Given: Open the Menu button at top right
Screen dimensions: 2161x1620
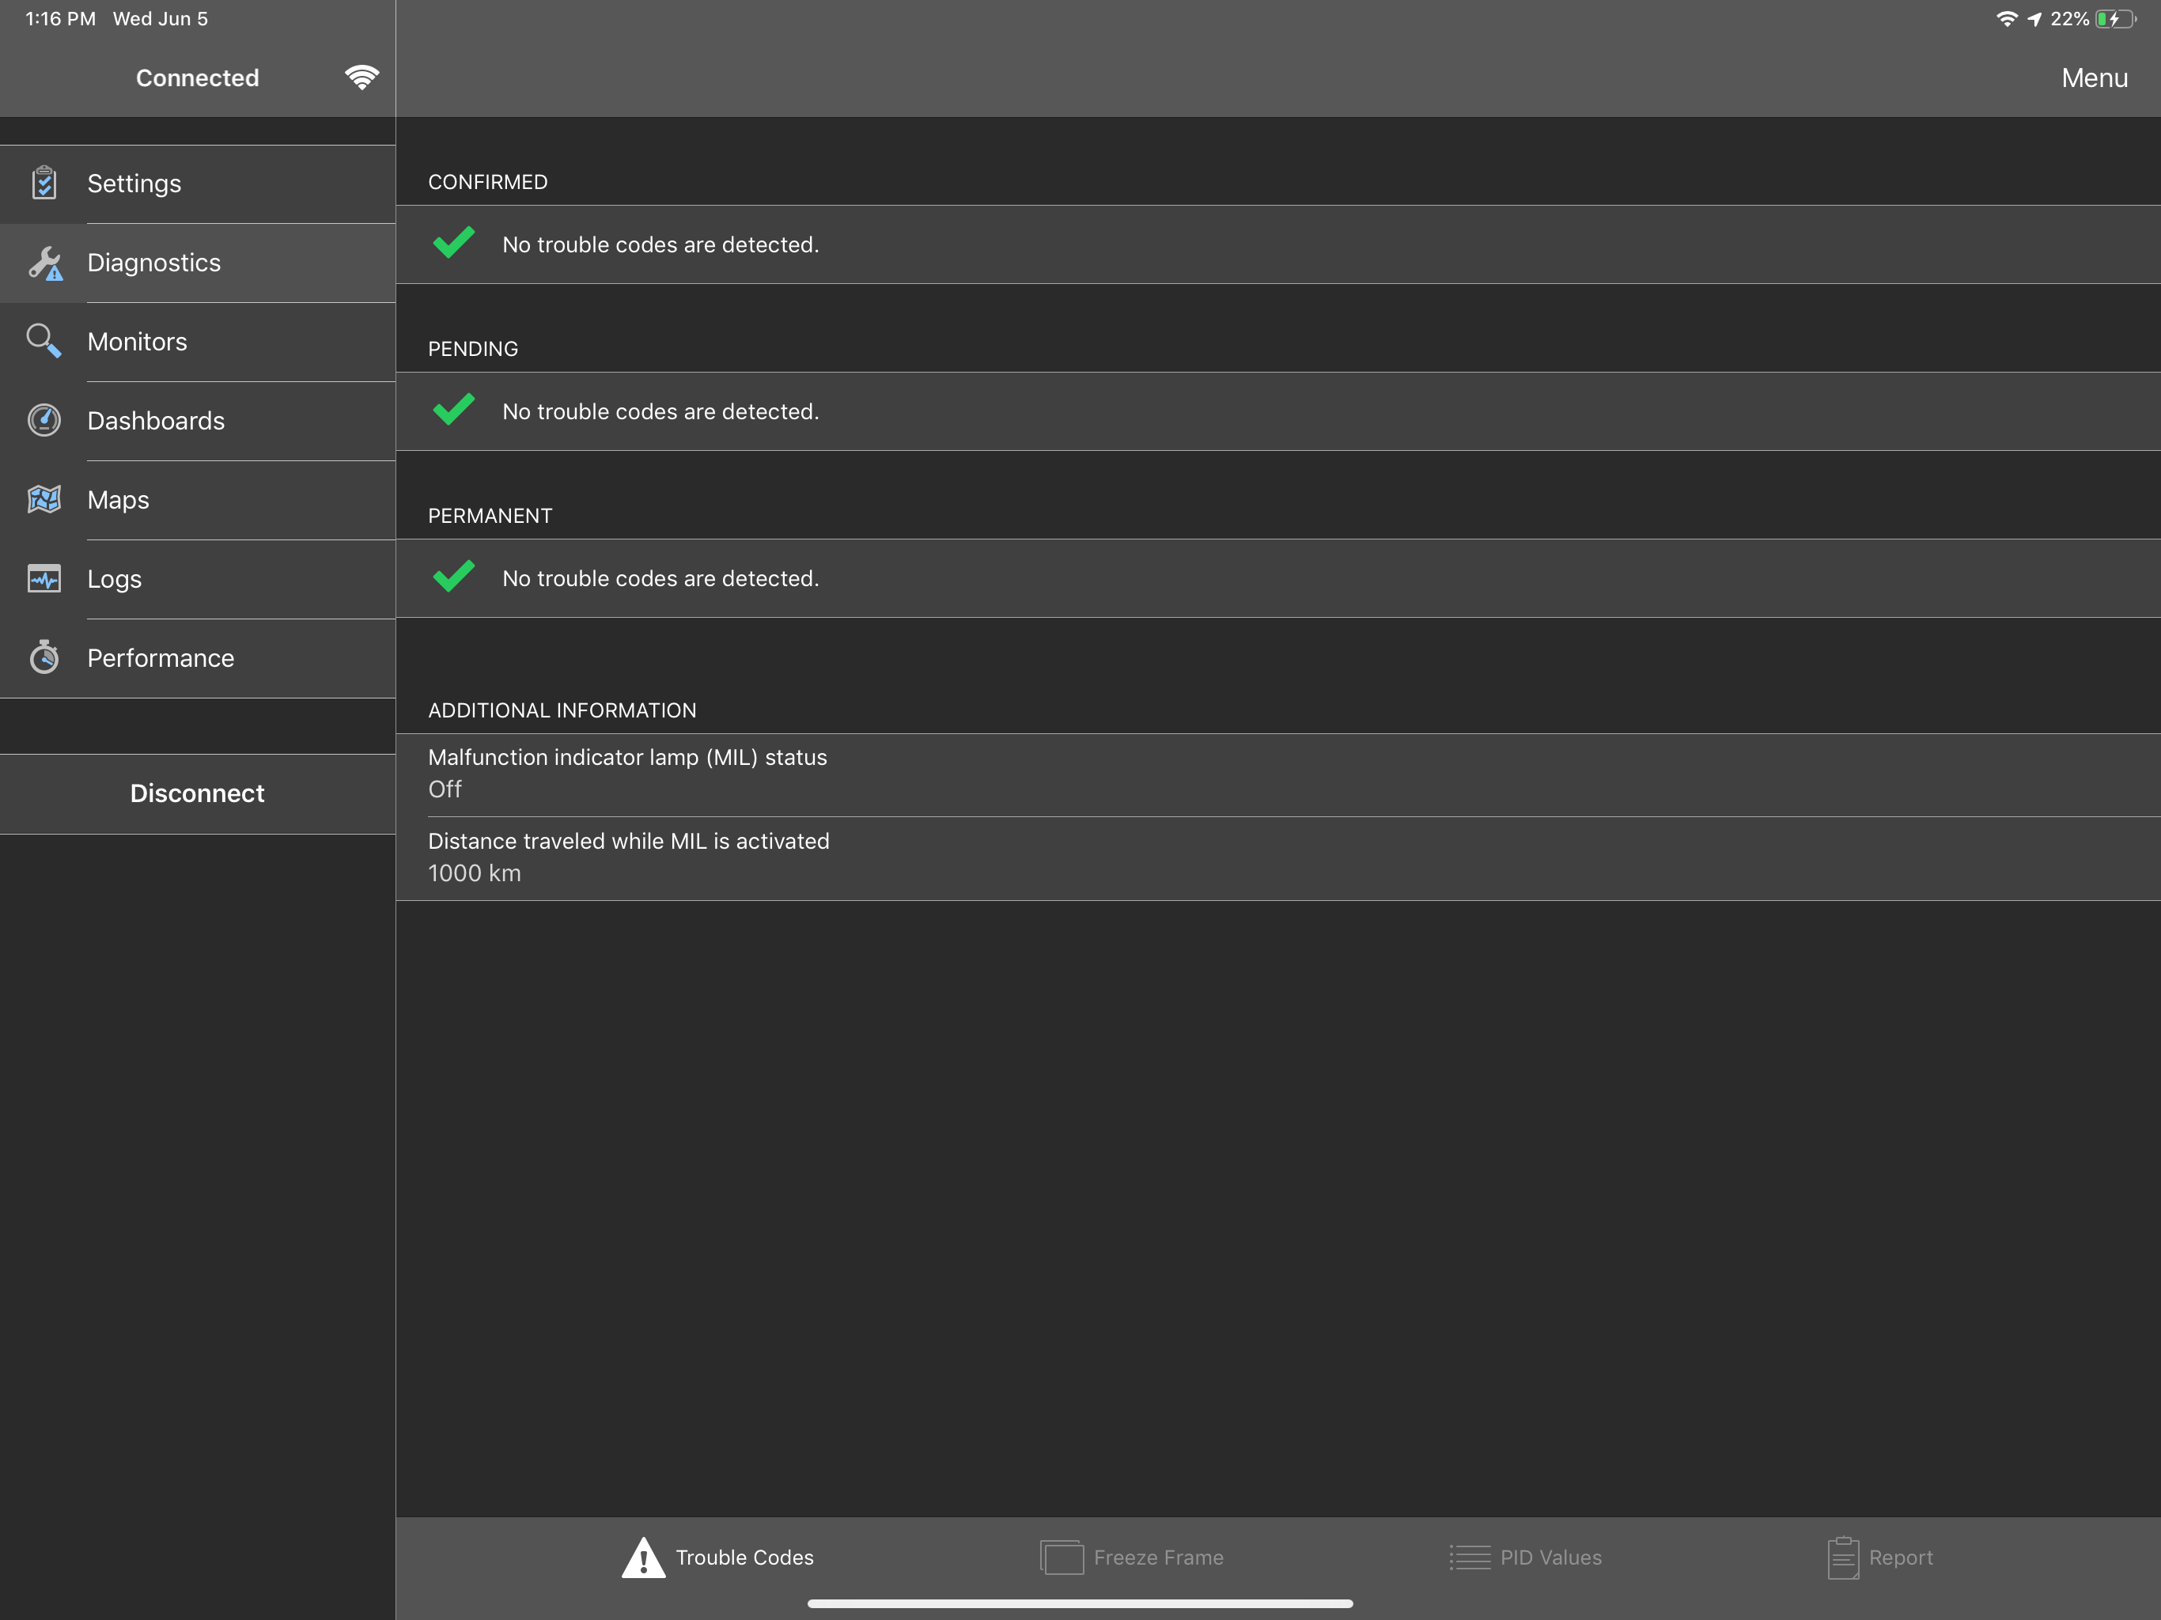Looking at the screenshot, I should pos(2094,78).
